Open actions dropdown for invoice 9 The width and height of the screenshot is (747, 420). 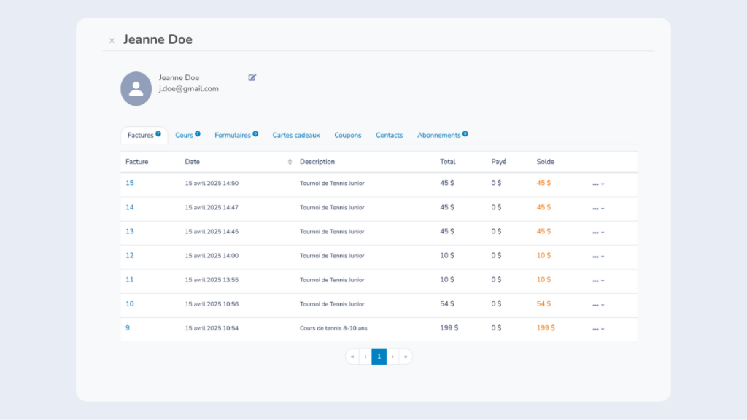click(598, 329)
